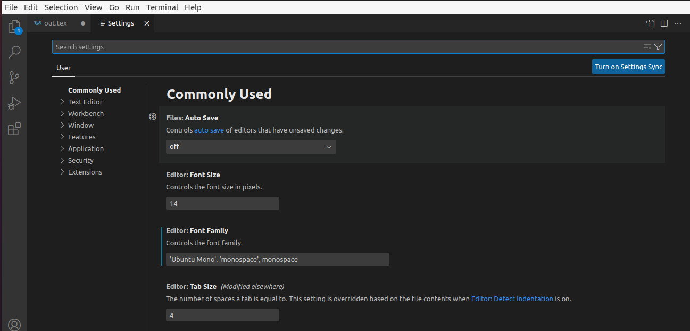Click the Accounts icon at the bottom

tap(14, 325)
